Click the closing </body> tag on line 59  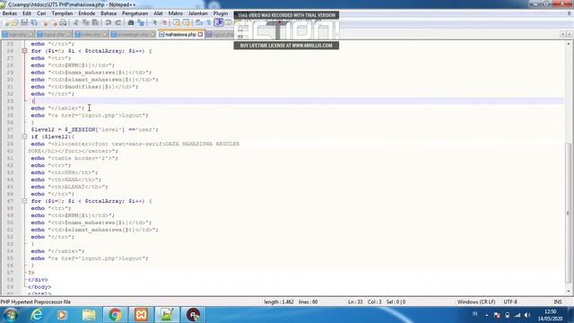tap(39, 287)
